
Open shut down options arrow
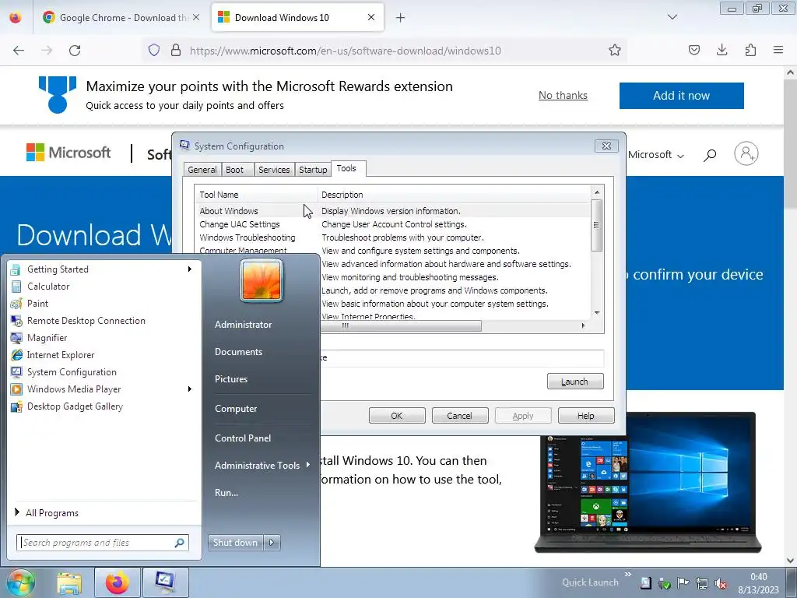coord(272,543)
